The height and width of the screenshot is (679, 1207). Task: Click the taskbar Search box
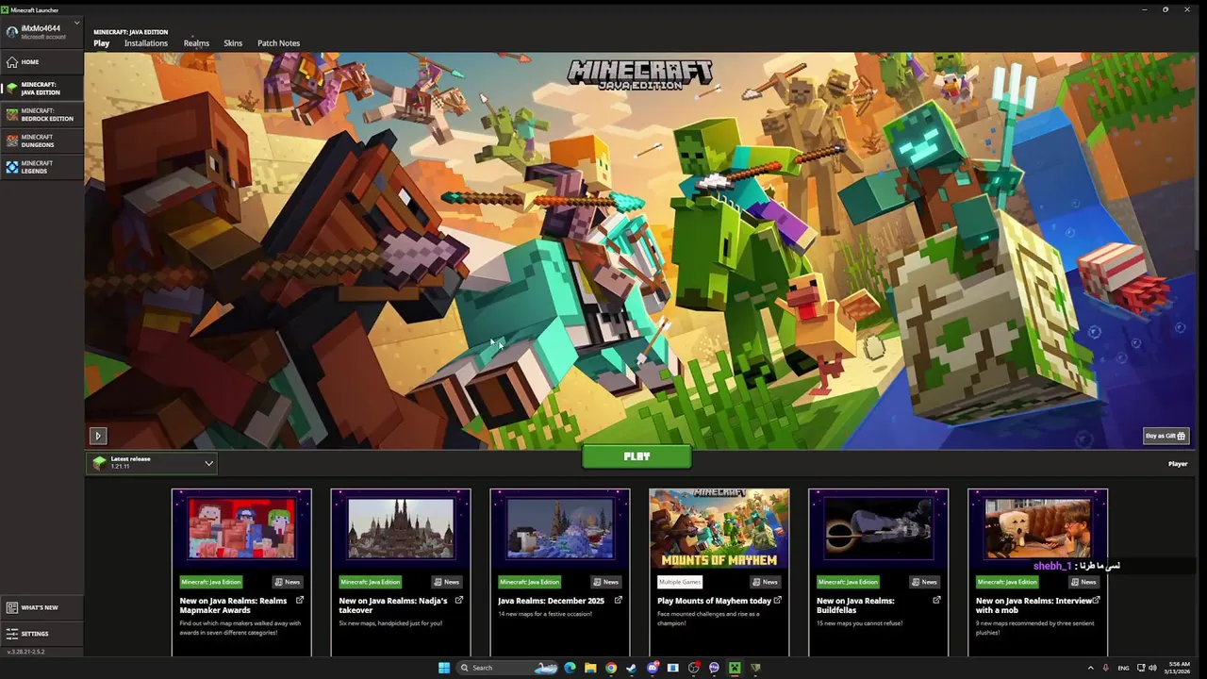[x=507, y=668]
